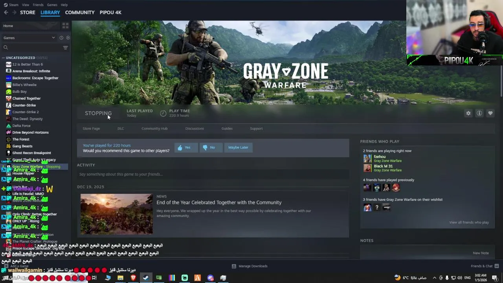Open friend fzehou's avatar
503x283 pixels.
point(367,158)
